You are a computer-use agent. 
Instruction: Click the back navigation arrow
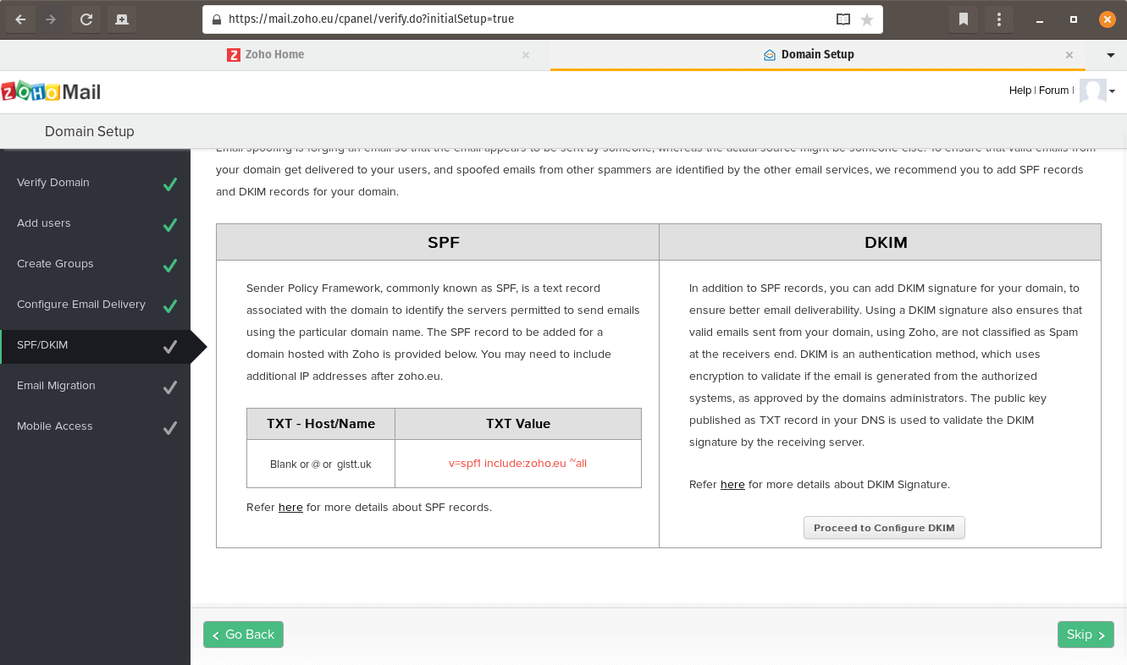(x=20, y=19)
